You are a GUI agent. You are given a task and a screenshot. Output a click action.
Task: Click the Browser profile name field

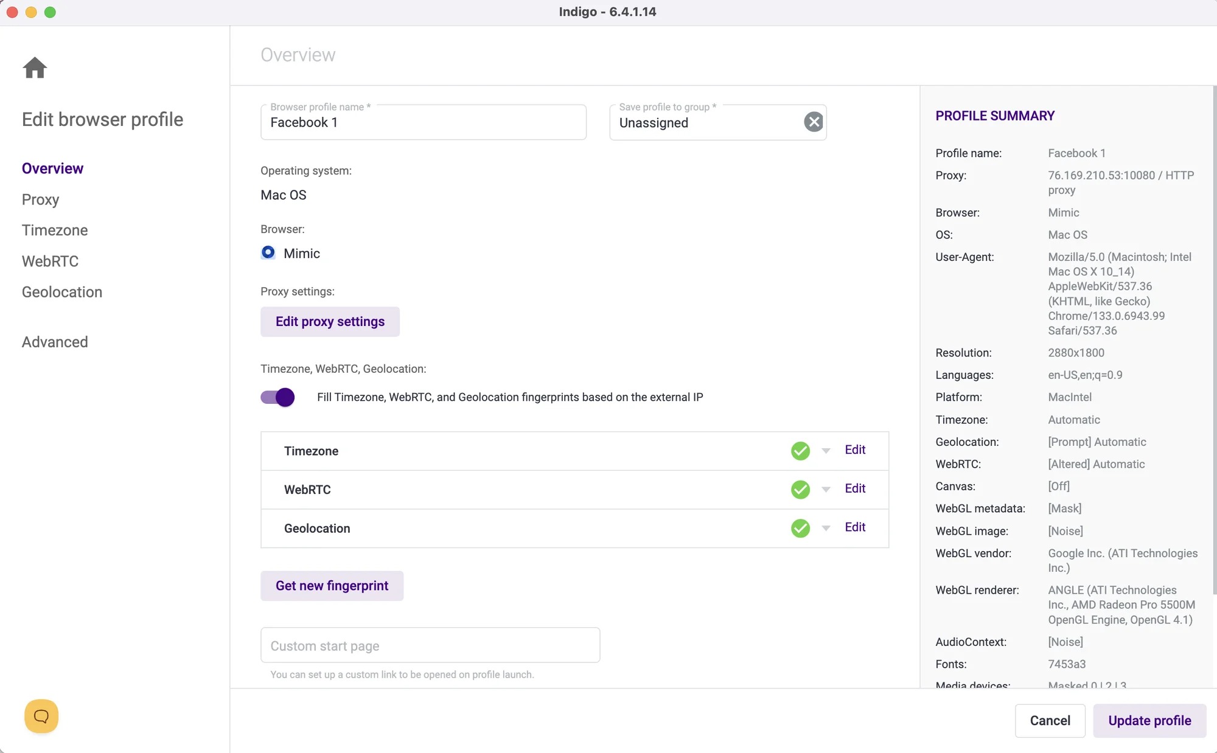click(424, 122)
